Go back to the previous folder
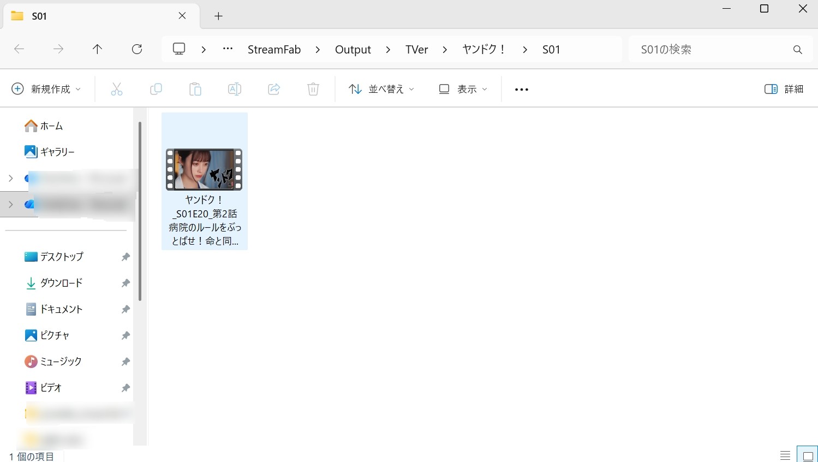This screenshot has height=462, width=818. click(x=19, y=49)
